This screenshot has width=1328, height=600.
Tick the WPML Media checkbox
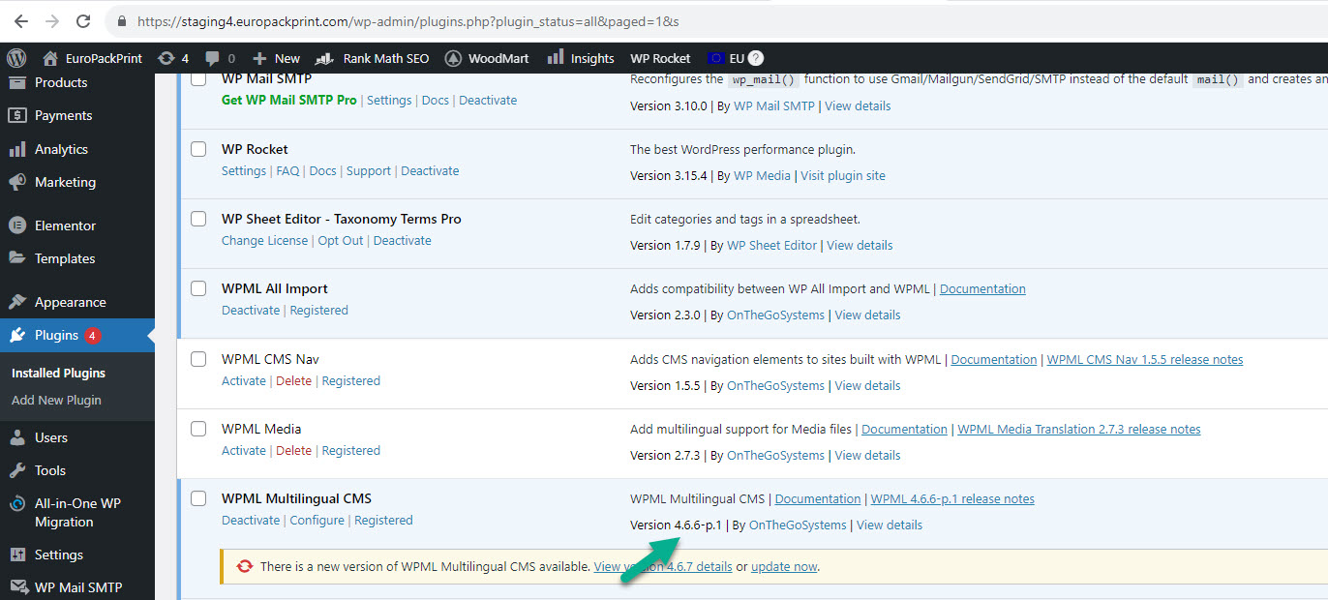tap(198, 429)
